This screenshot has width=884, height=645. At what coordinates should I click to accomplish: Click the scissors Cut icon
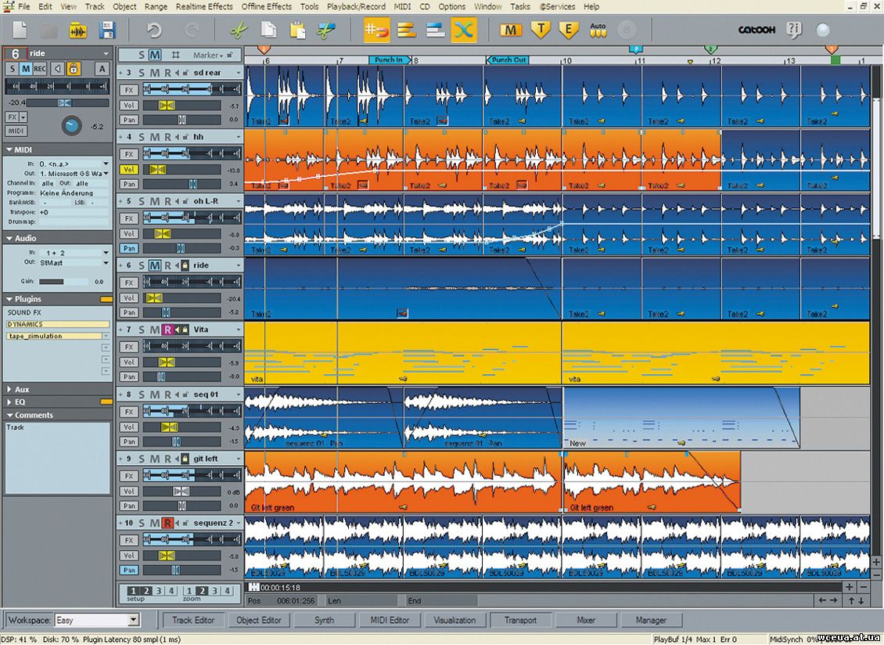[x=238, y=31]
